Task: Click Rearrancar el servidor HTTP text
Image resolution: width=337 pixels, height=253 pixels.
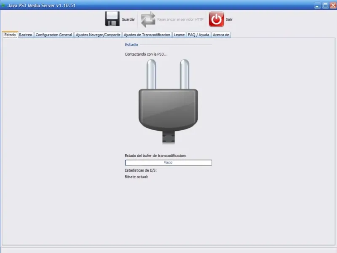Action: (x=180, y=19)
